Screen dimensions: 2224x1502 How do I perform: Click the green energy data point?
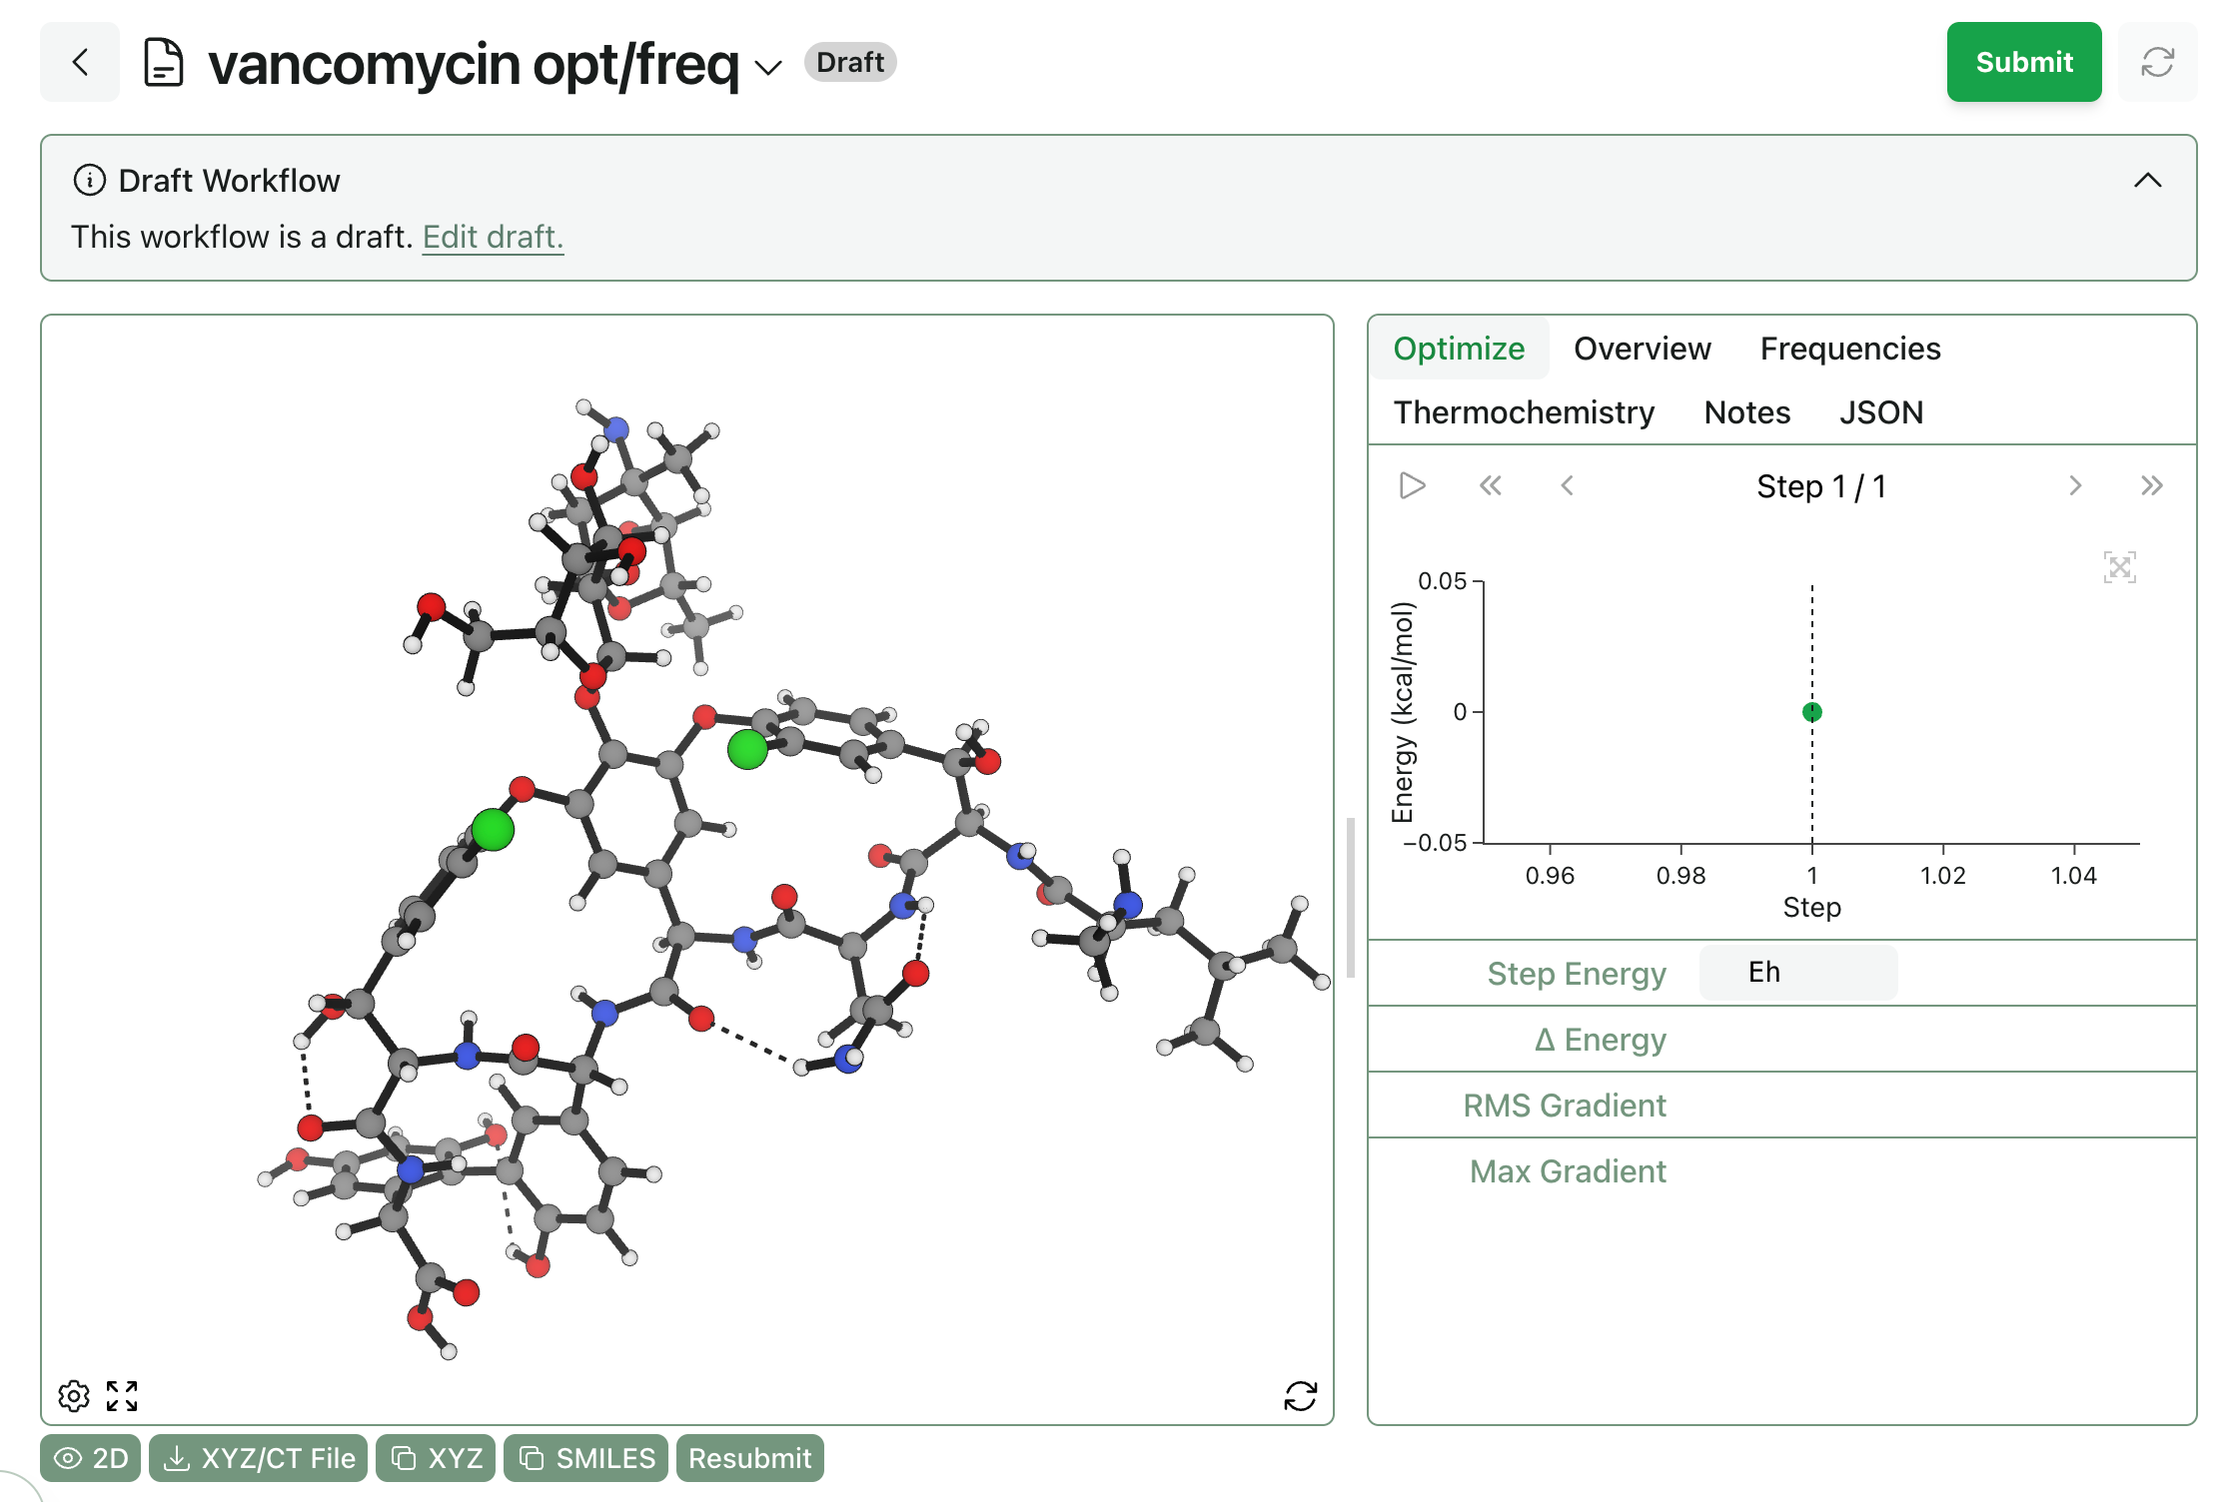(x=1811, y=712)
